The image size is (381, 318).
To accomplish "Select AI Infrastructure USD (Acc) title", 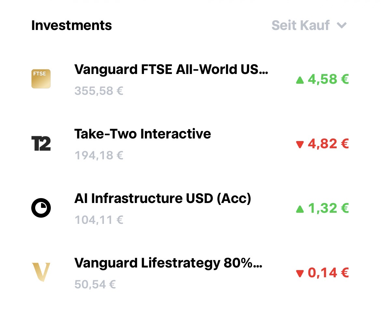I will point(163,198).
